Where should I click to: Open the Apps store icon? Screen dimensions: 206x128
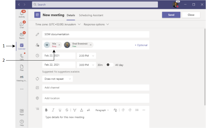[22, 112]
